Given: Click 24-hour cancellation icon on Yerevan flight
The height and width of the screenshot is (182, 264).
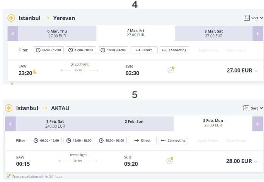Looking at the screenshot, I should [x=170, y=70].
